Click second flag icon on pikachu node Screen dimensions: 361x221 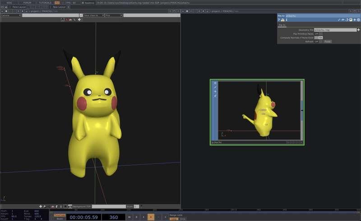[x=215, y=87]
